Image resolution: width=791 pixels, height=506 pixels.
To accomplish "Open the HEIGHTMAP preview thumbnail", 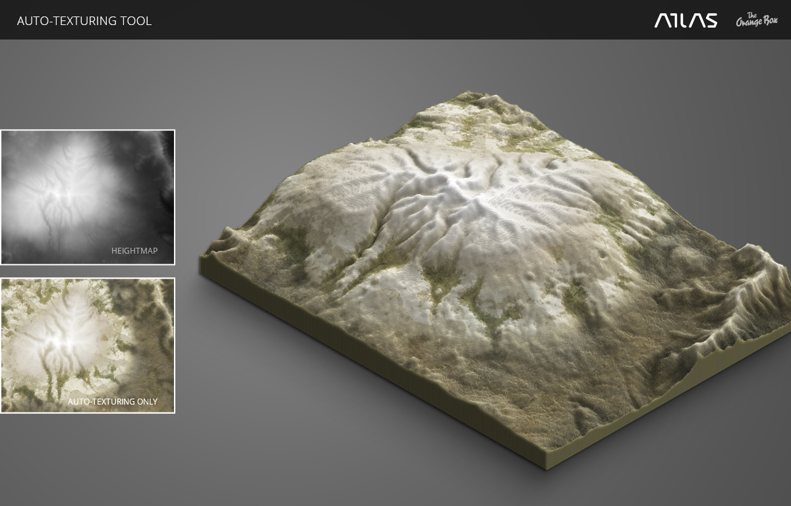I will 88,196.
